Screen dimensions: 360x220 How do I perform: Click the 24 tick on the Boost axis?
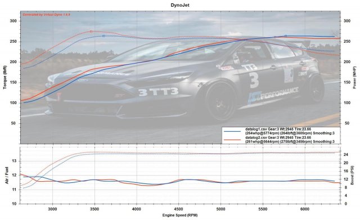345,155
